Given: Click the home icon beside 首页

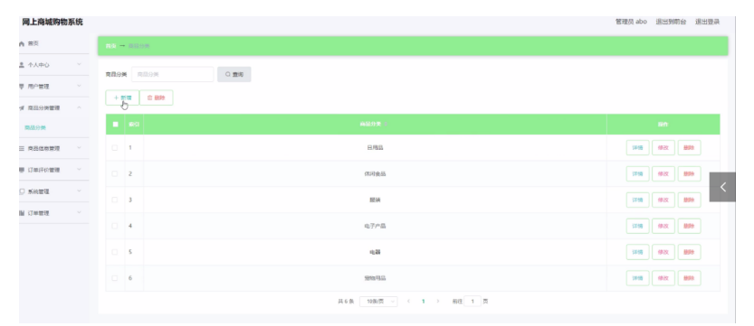Looking at the screenshot, I should (22, 43).
